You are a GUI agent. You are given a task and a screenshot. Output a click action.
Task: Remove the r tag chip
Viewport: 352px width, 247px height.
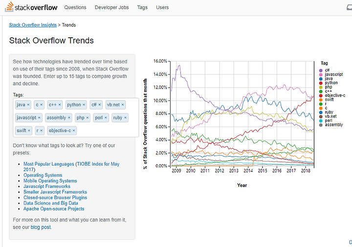[x=41, y=131]
